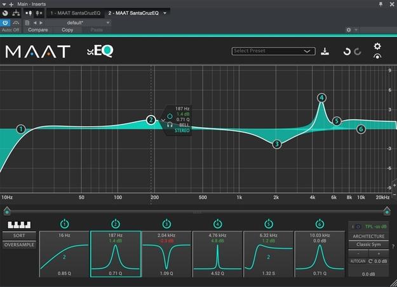Click the piano keyboard icon
397x287 pixels.
[19, 225]
